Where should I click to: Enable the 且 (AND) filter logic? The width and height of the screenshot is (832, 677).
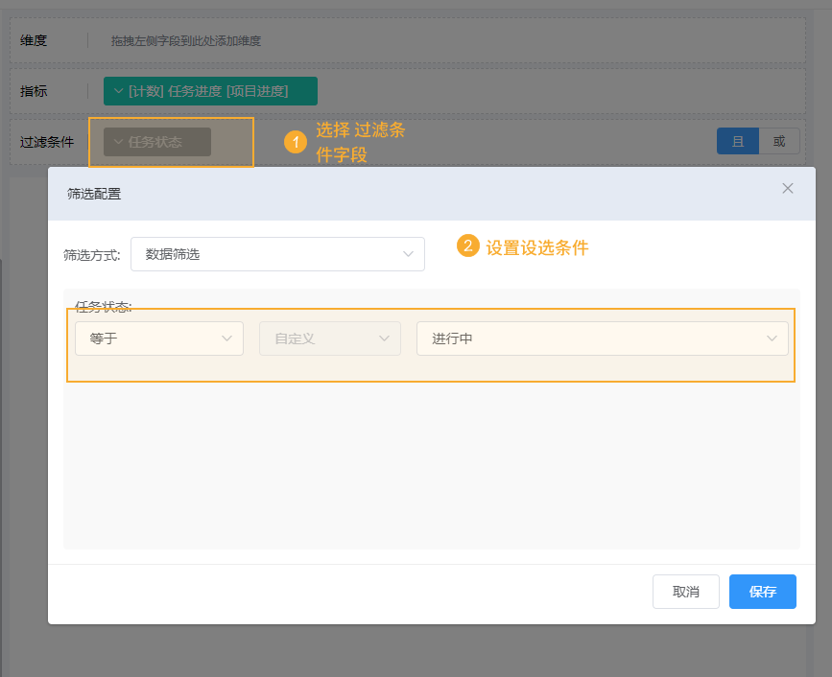738,141
